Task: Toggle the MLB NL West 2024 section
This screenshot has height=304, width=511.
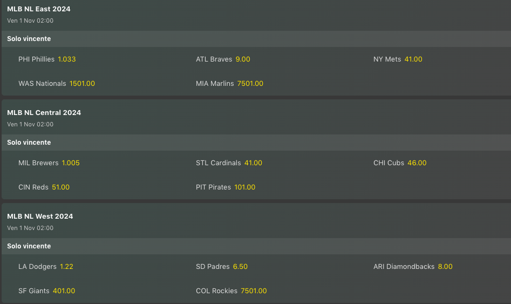Action: point(40,217)
